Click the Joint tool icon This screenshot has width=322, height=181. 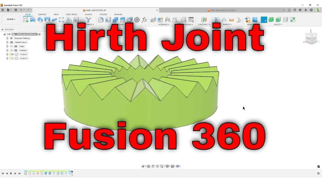168,20
